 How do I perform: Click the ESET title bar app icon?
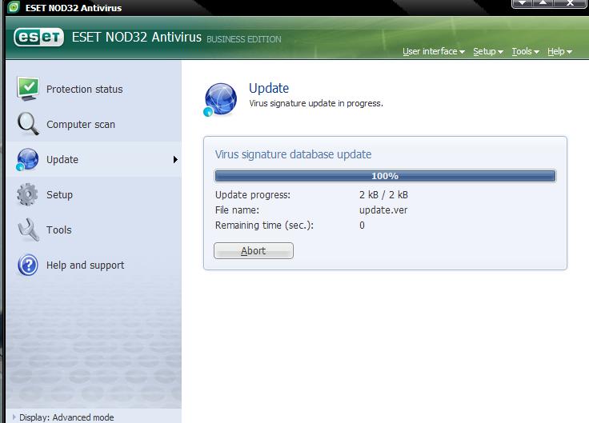pyautogui.click(x=14, y=7)
